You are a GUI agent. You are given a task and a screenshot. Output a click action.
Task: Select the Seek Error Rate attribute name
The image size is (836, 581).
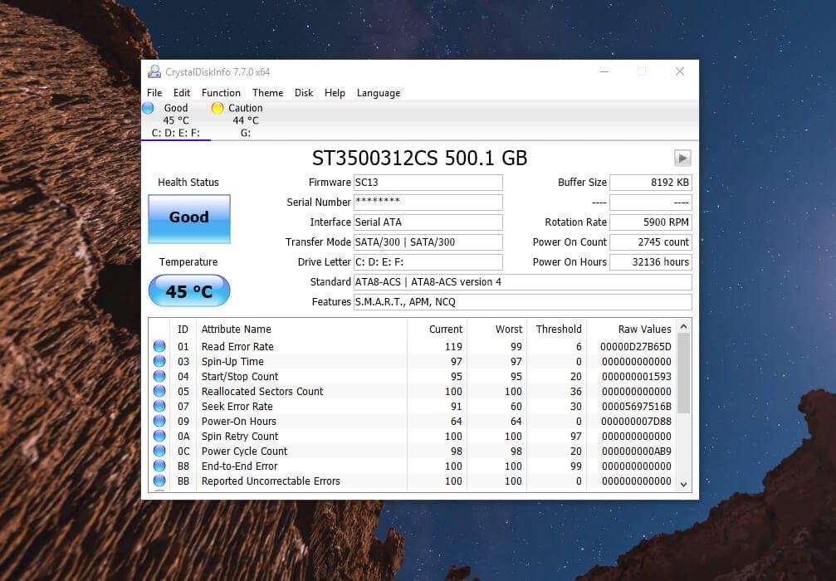237,406
